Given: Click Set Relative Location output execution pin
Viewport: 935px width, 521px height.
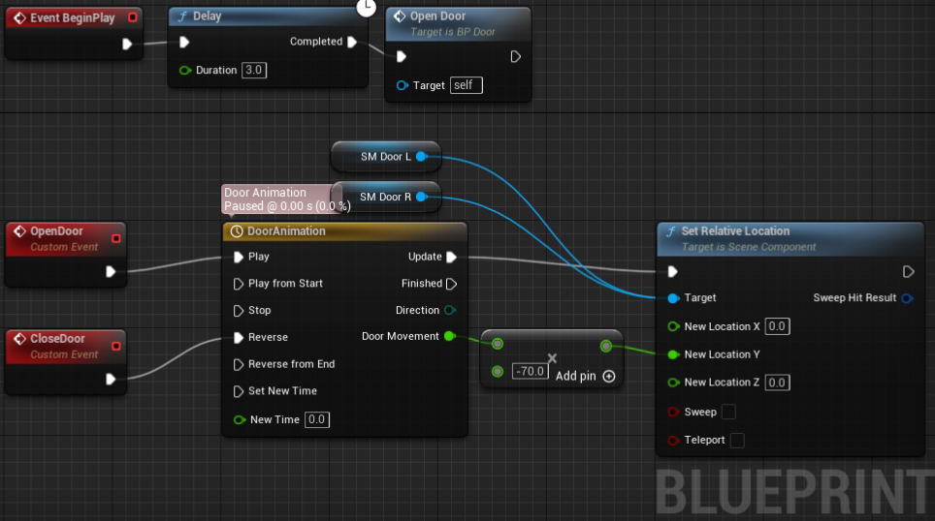Looking at the screenshot, I should point(908,271).
